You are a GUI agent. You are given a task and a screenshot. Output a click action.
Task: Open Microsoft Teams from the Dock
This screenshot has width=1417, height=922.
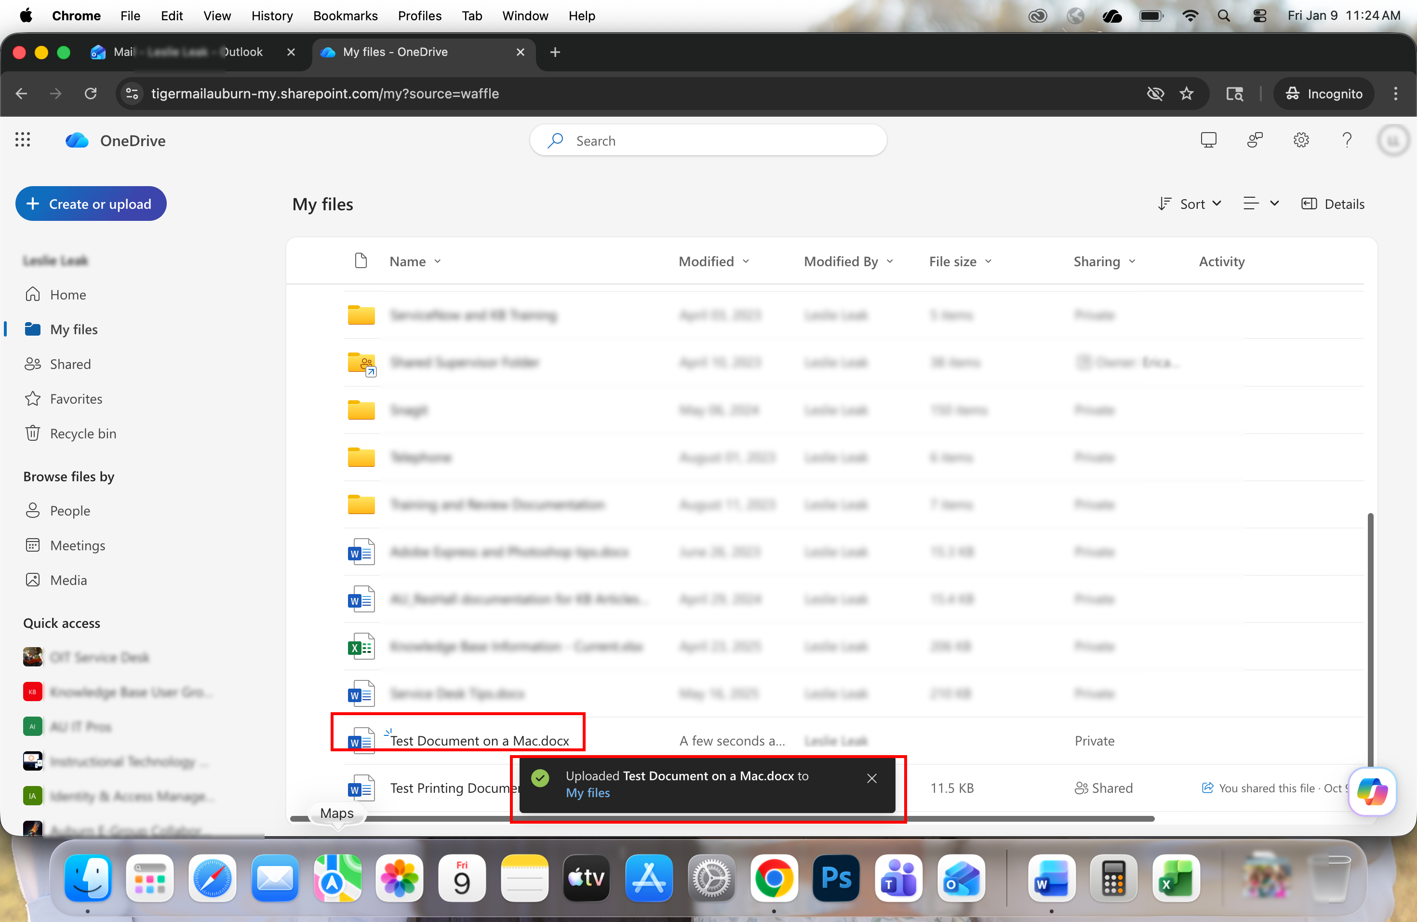pos(898,880)
